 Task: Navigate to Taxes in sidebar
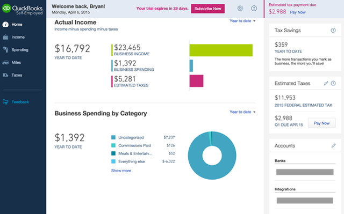[x=17, y=75]
